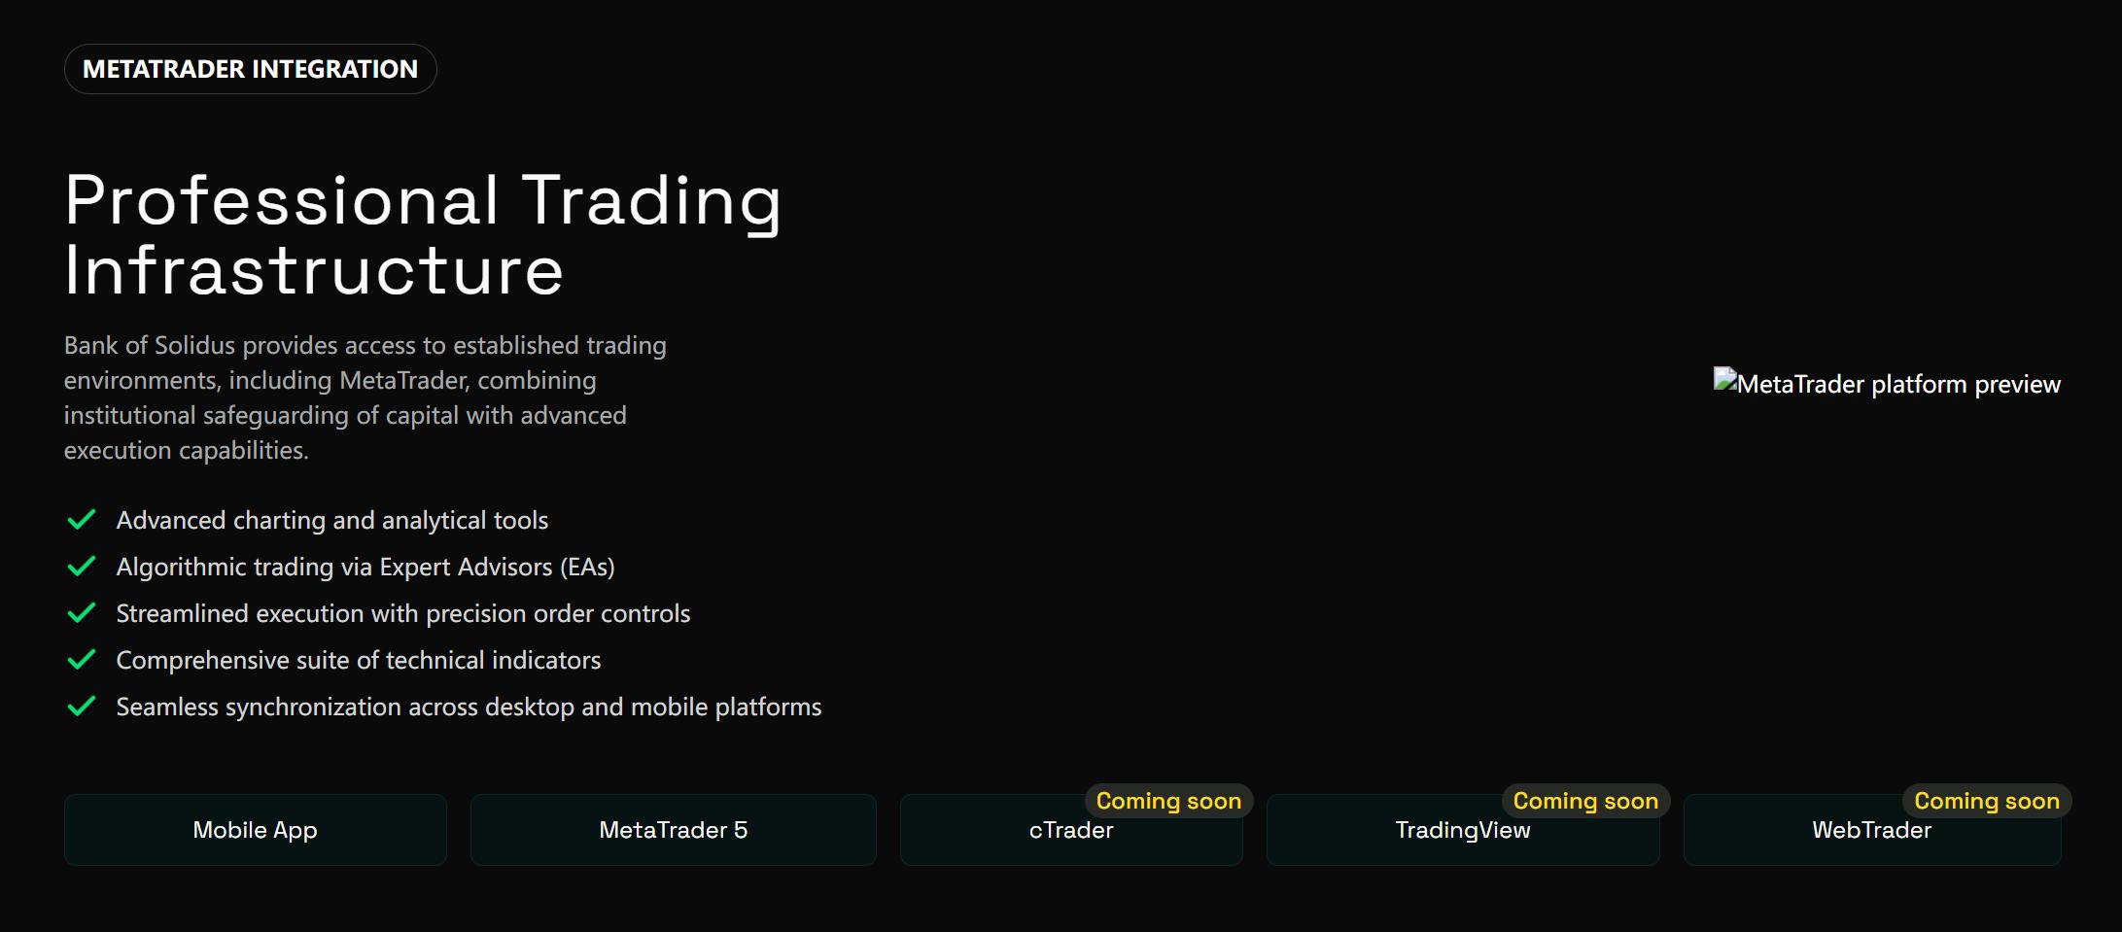This screenshot has width=2122, height=932.
Task: Click text 'Advanced charting and analytical tools'
Action: point(332,520)
